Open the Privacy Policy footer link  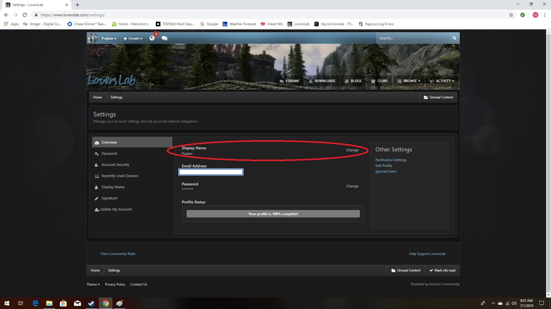coord(115,284)
